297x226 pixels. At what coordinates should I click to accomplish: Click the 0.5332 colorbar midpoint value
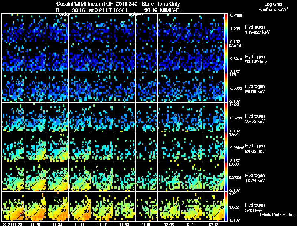[236, 88]
